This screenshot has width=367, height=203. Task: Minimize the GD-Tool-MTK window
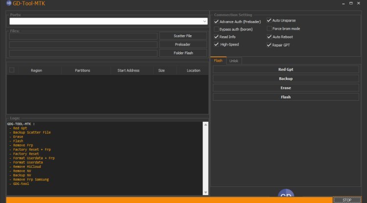(344, 3)
